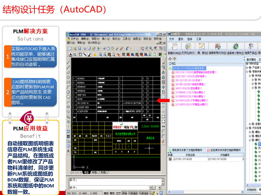
Task: Expand the 螺栓 node in right tree
Action: [250, 132]
